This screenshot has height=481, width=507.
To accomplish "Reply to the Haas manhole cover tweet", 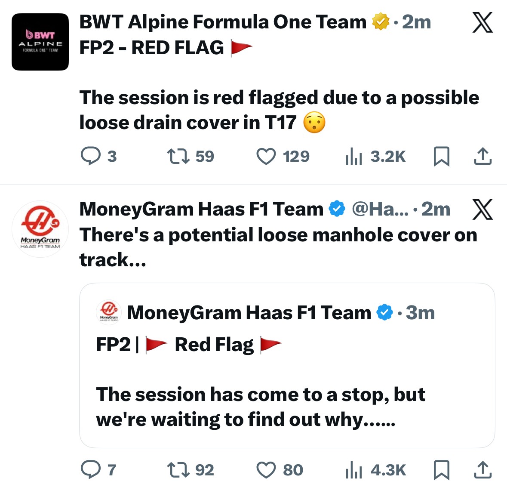I will [91, 470].
